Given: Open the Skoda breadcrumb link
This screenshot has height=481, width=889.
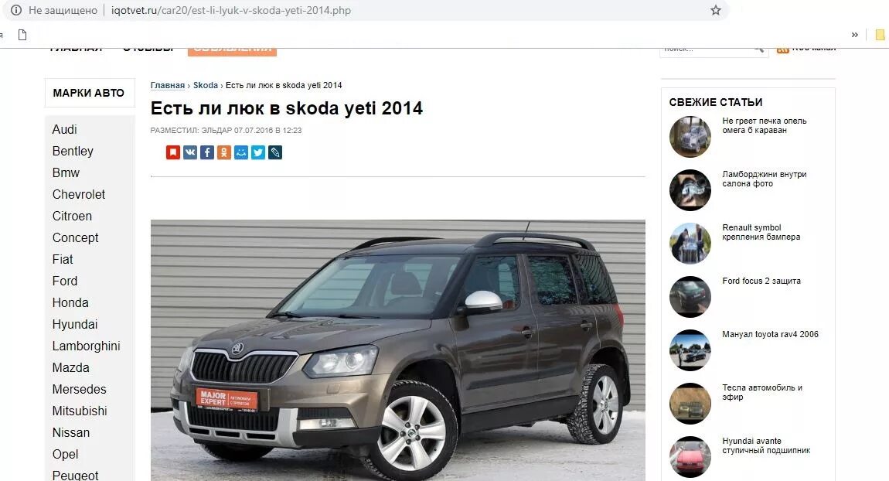Looking at the screenshot, I should pyautogui.click(x=205, y=85).
